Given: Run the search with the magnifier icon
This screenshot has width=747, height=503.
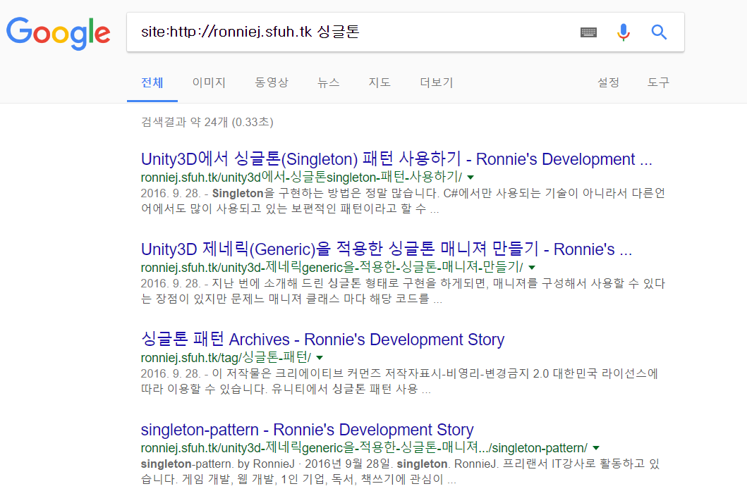Looking at the screenshot, I should (x=659, y=32).
